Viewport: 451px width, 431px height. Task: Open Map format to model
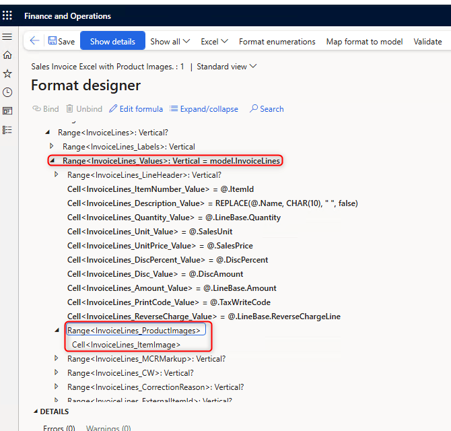[x=364, y=41]
